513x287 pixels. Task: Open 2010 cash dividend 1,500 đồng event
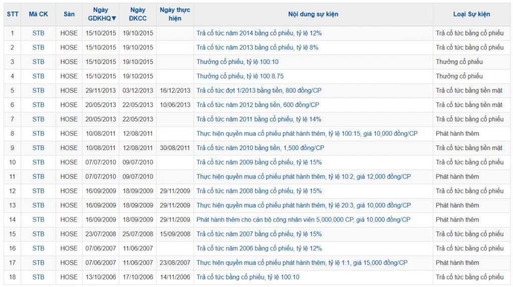(260, 148)
